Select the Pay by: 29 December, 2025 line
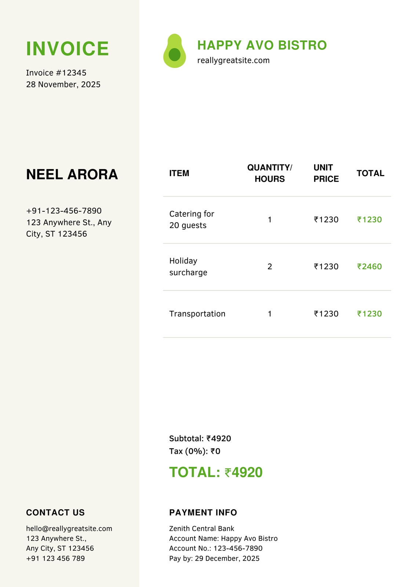The width and height of the screenshot is (415, 587). click(x=214, y=558)
